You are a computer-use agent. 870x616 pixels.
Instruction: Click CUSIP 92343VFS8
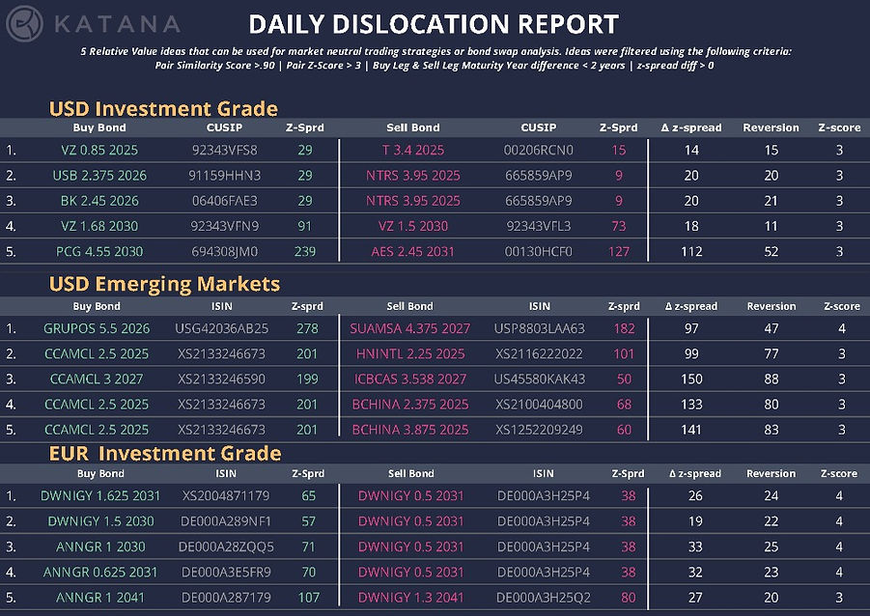pos(225,150)
